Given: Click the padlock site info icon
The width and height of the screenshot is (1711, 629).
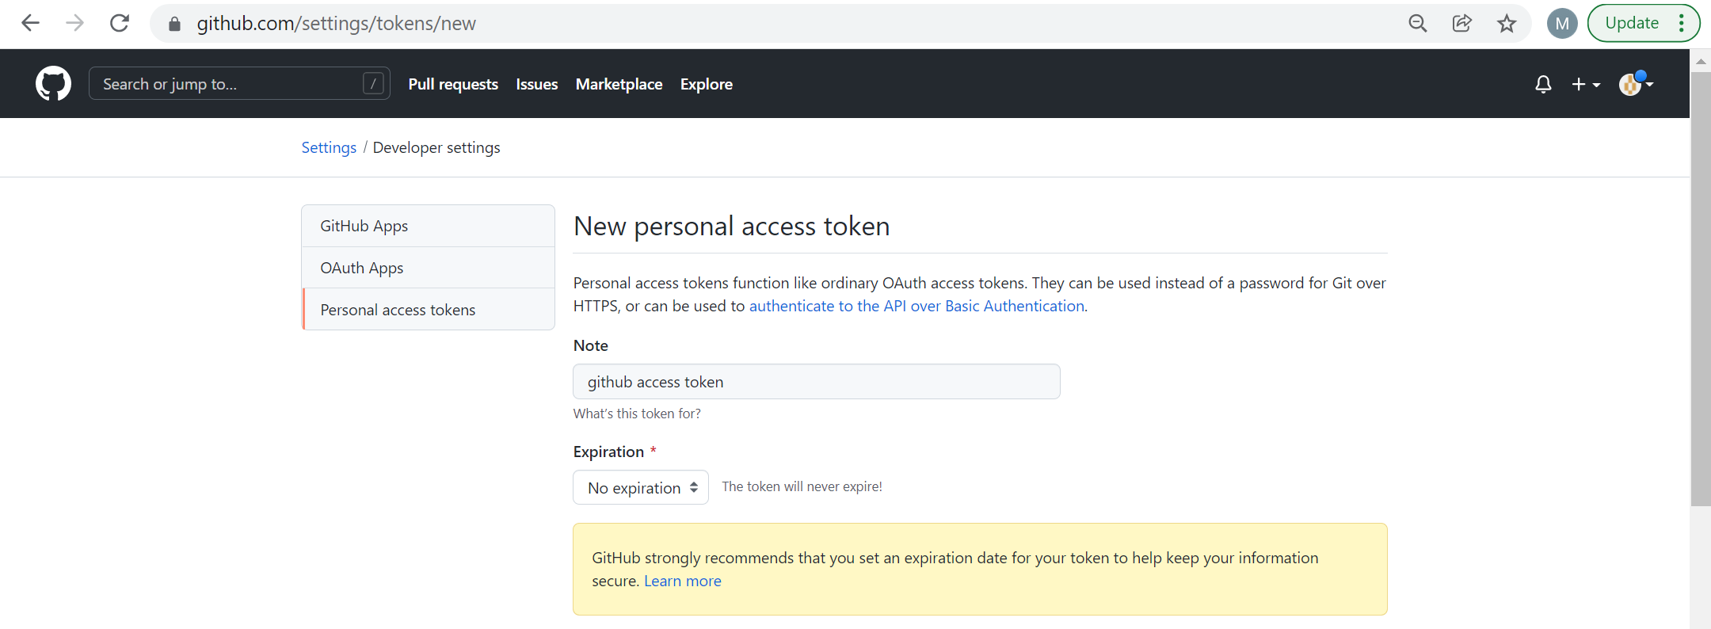Looking at the screenshot, I should point(175,24).
